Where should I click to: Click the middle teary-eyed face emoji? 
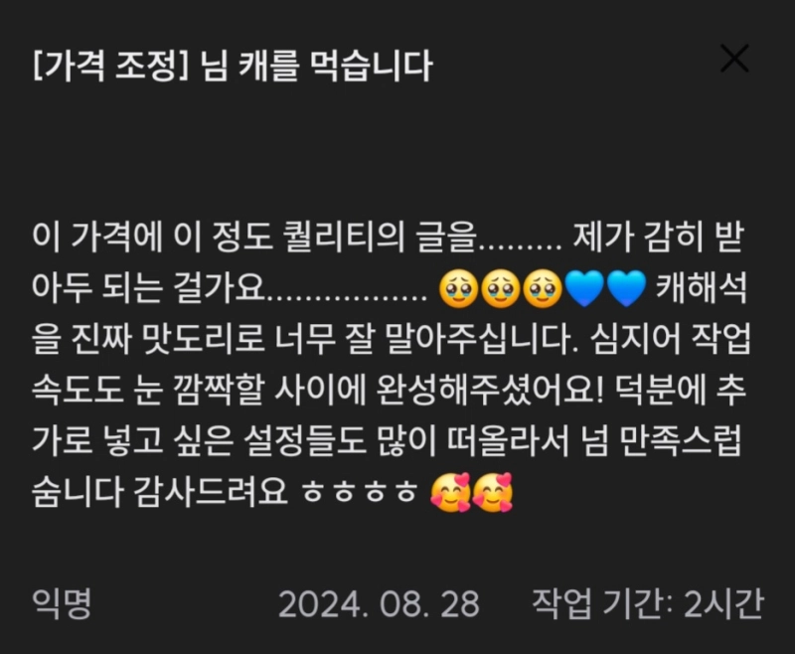pos(501,289)
